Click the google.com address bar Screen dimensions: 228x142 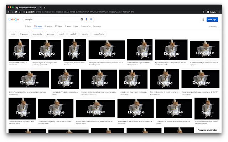112,12
